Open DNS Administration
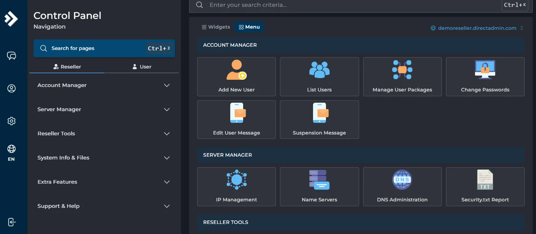The height and width of the screenshot is (234, 536). coord(402,186)
